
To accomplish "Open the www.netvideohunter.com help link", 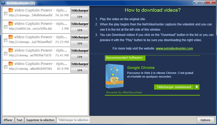I will coord(174,48).
